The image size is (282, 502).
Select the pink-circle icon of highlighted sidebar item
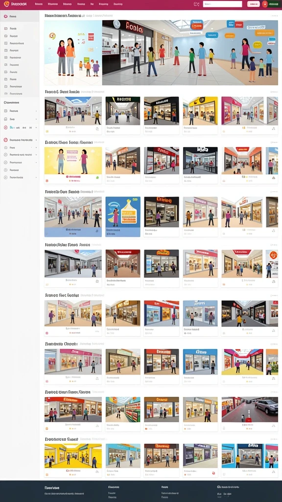6,16
